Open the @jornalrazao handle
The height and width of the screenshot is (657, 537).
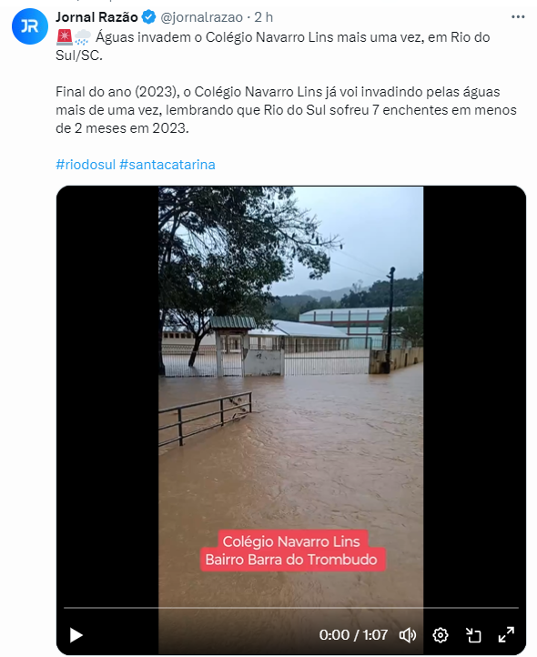[202, 17]
